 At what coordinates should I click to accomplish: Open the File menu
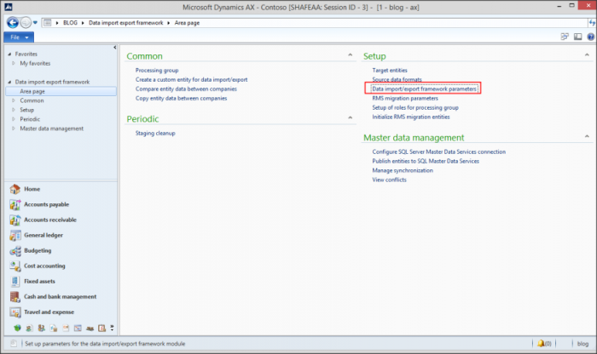pyautogui.click(x=19, y=37)
